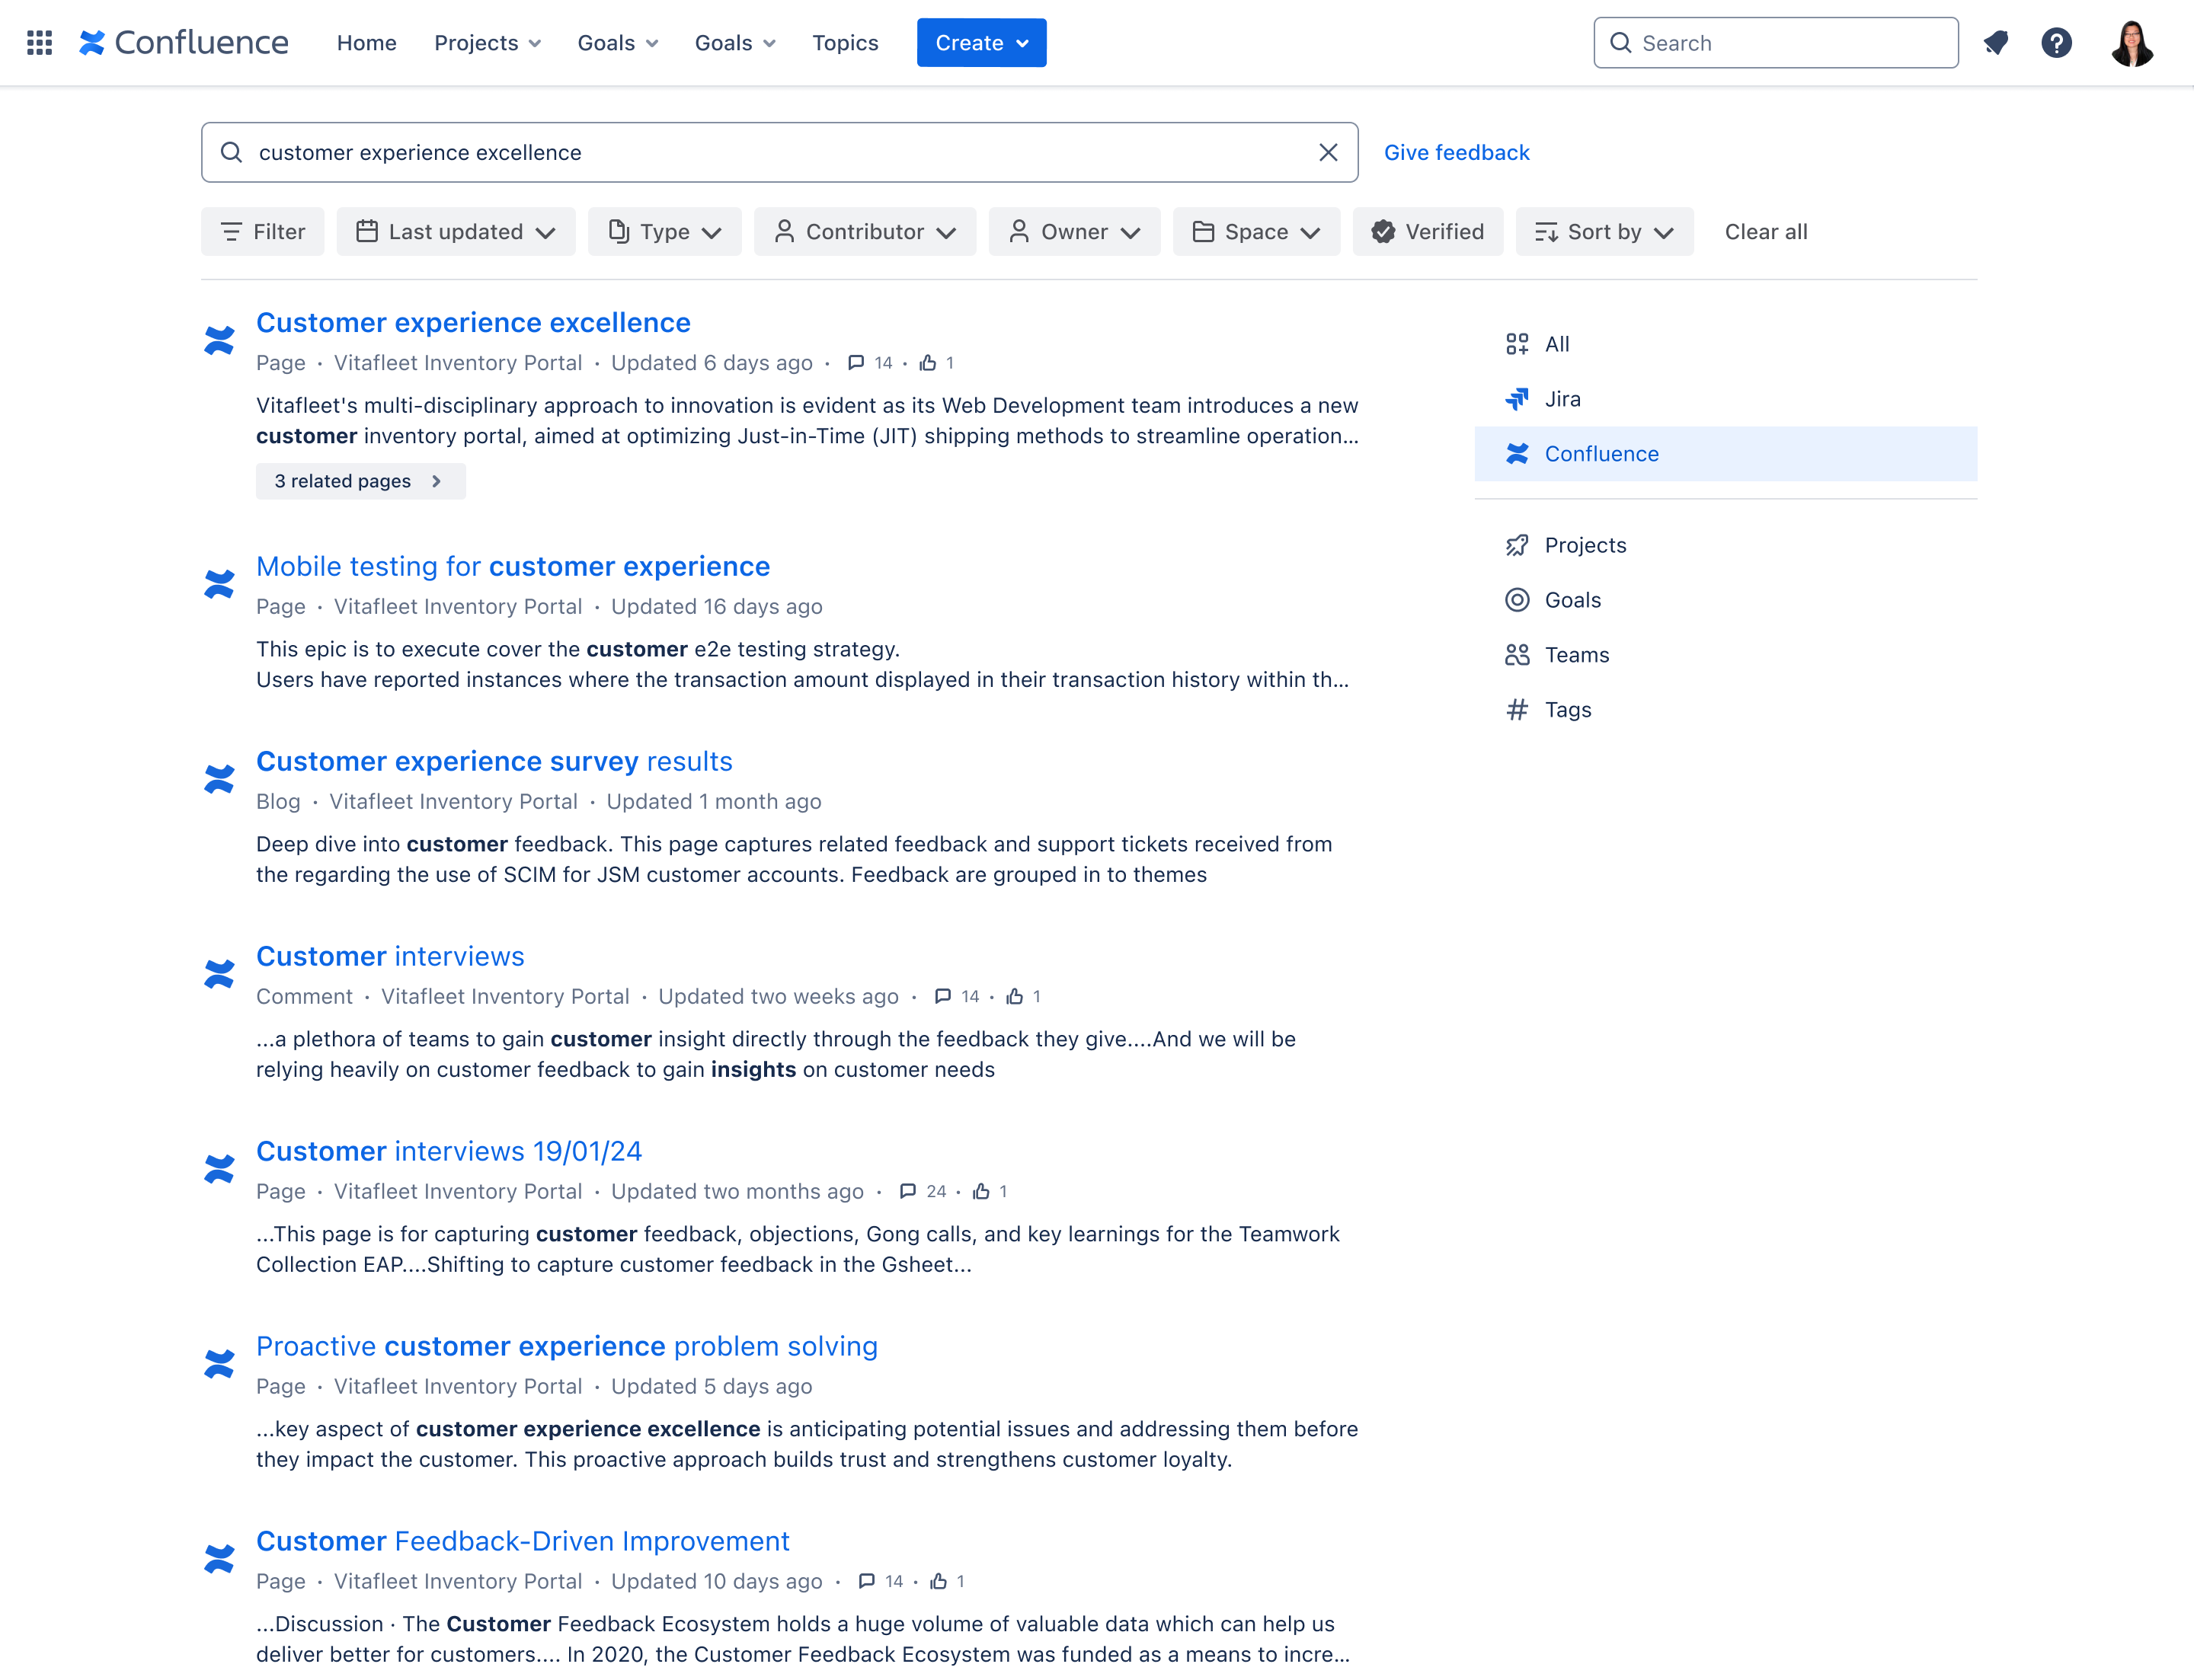Click the like icon on Customer Feedback-Driven Improvement
Viewport: 2194px width, 1680px height.
tap(938, 1581)
